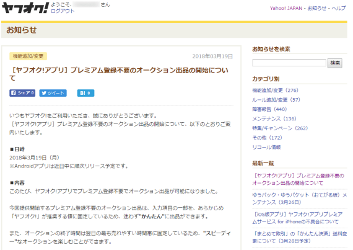Open latest item 「まとめて取引」の「かんたん決済」
Viewport: 353px width, 250px height.
coord(299,238)
